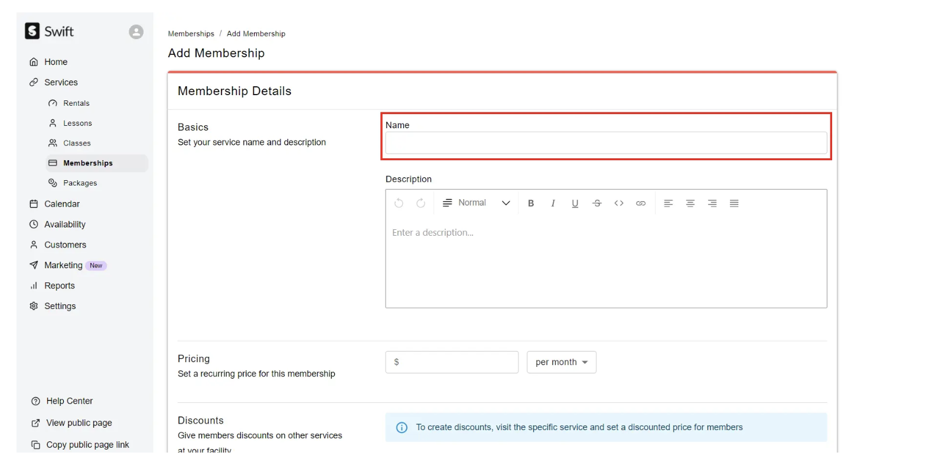Screen dimensions: 939x475
Task: Insert a link in description
Action: [641, 203]
